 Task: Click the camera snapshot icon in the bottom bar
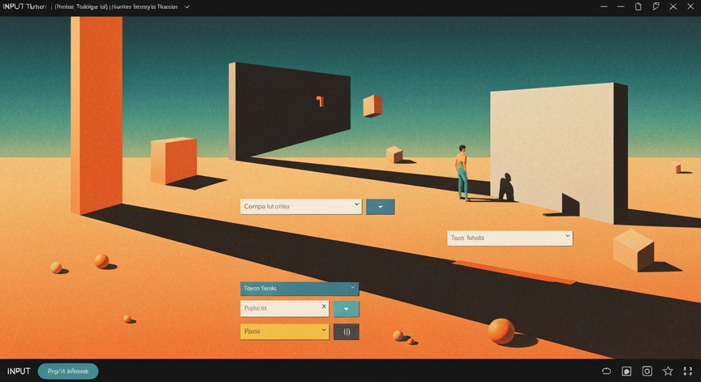pos(647,371)
